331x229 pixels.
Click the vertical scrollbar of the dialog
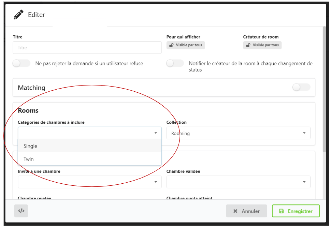pos(324,89)
